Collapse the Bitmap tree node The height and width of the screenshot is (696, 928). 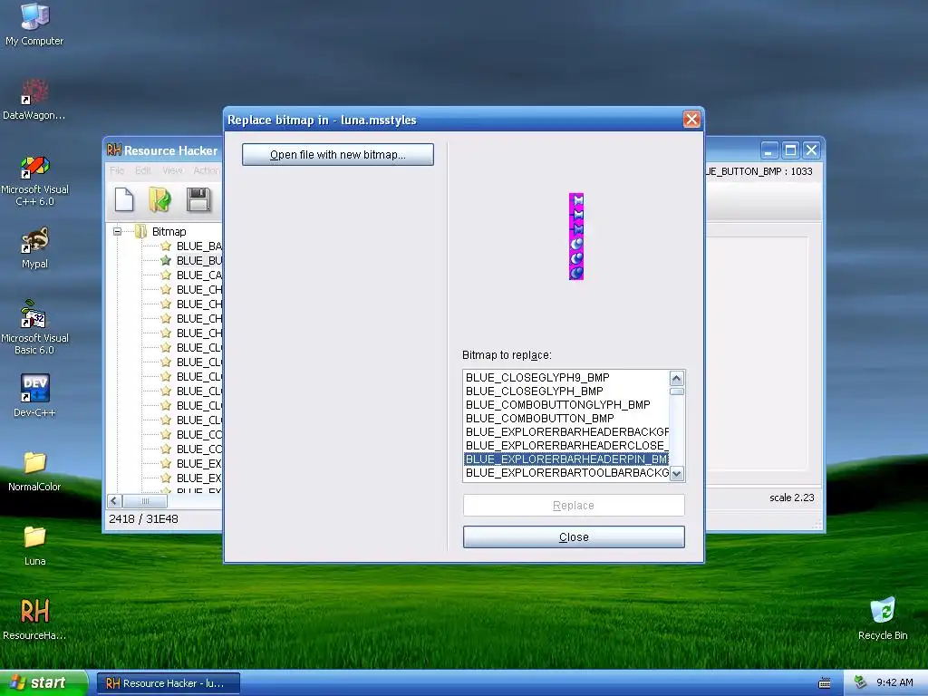(x=117, y=231)
